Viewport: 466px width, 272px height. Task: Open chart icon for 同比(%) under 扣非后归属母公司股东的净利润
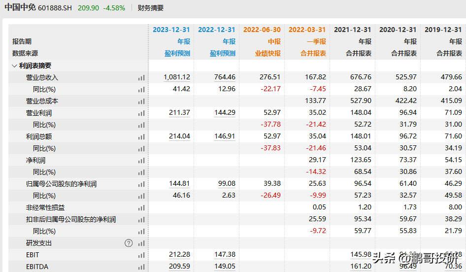click(141, 232)
